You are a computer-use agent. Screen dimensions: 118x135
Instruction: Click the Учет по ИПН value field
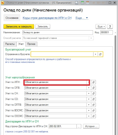click(56, 82)
